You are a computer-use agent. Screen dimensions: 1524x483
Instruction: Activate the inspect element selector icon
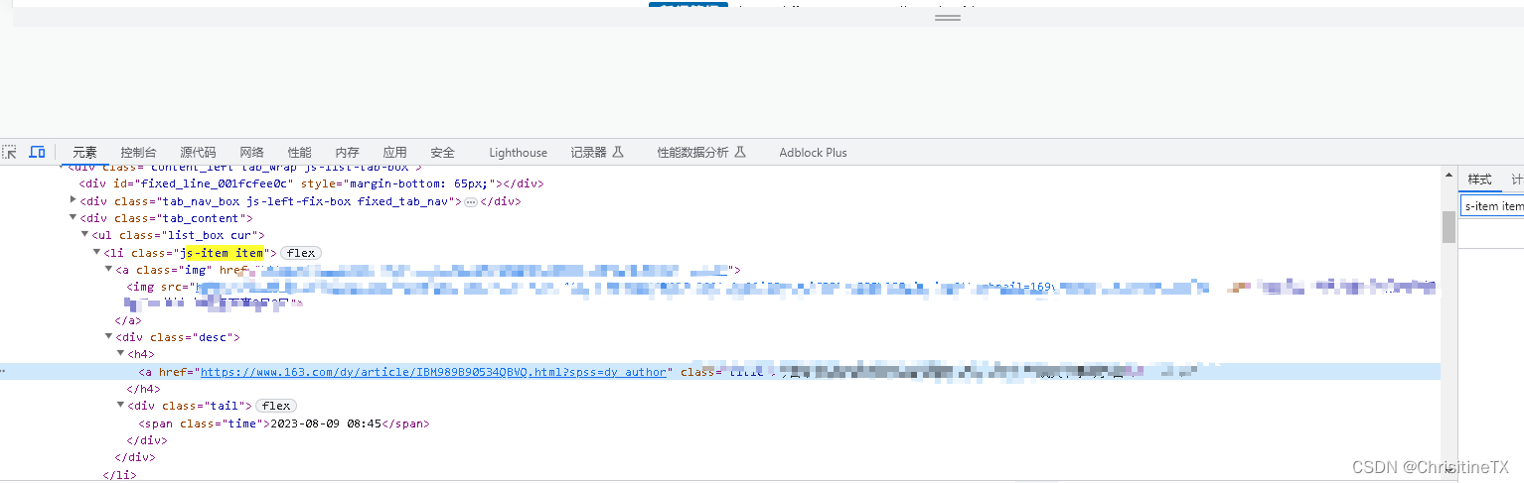(10, 152)
